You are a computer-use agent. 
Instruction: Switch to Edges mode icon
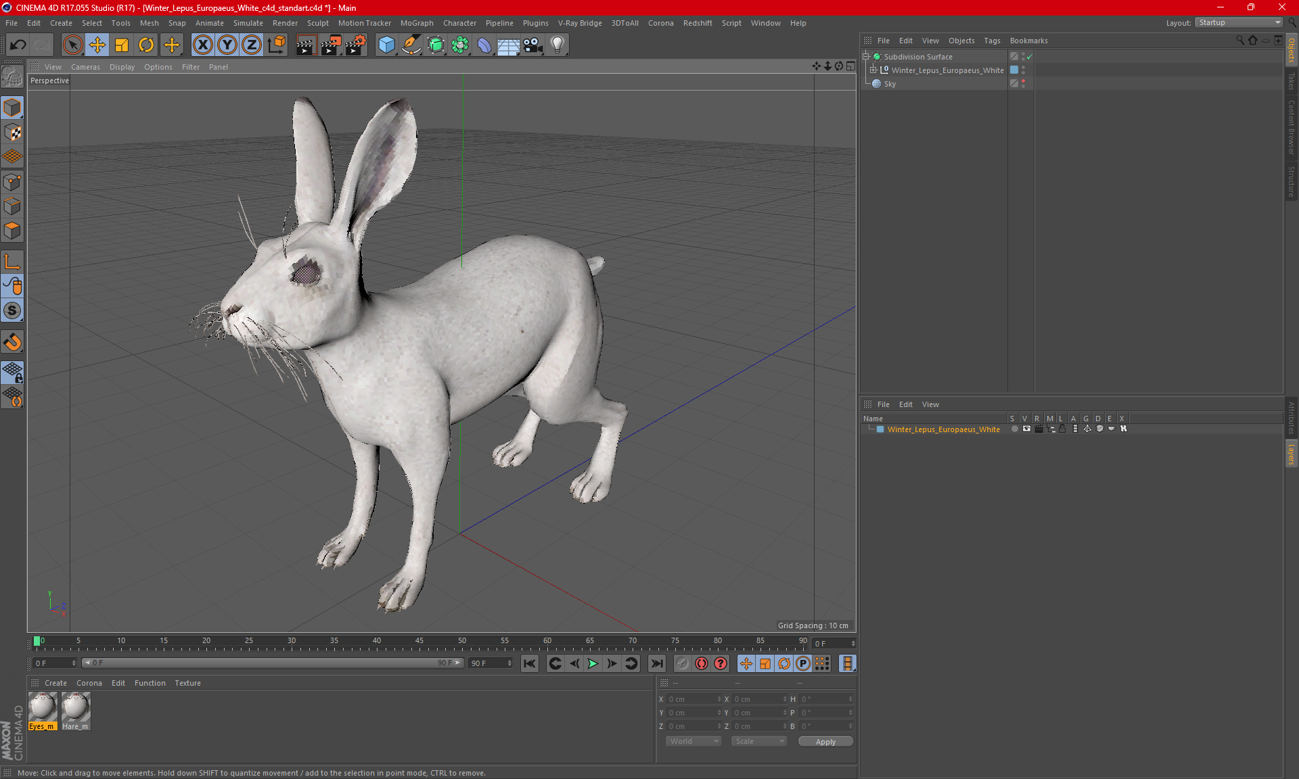(x=12, y=206)
